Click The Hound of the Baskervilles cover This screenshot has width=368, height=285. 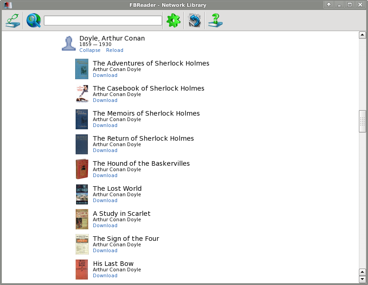[x=82, y=169]
